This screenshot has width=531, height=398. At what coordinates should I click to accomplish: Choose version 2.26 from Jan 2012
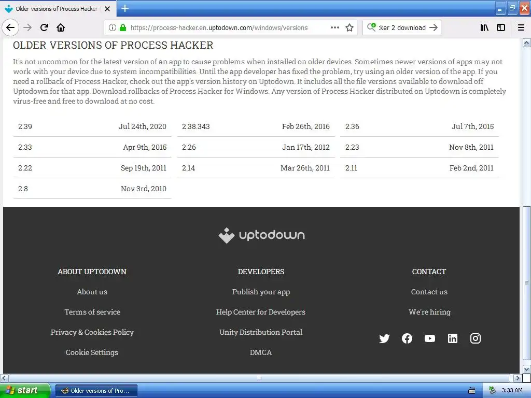point(256,147)
